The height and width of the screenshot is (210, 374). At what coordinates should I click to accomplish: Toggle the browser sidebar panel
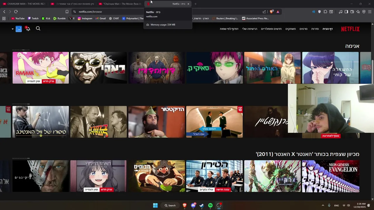coord(346,12)
